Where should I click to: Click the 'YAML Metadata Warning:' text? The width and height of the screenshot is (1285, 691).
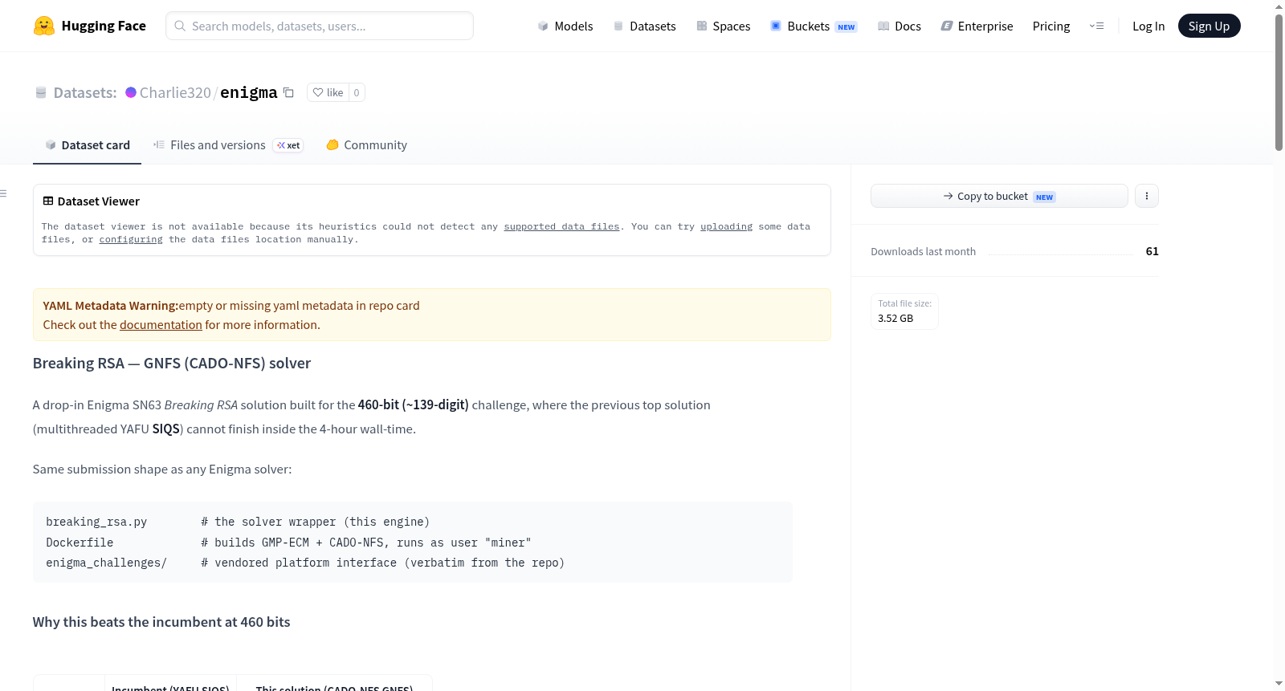click(x=111, y=305)
